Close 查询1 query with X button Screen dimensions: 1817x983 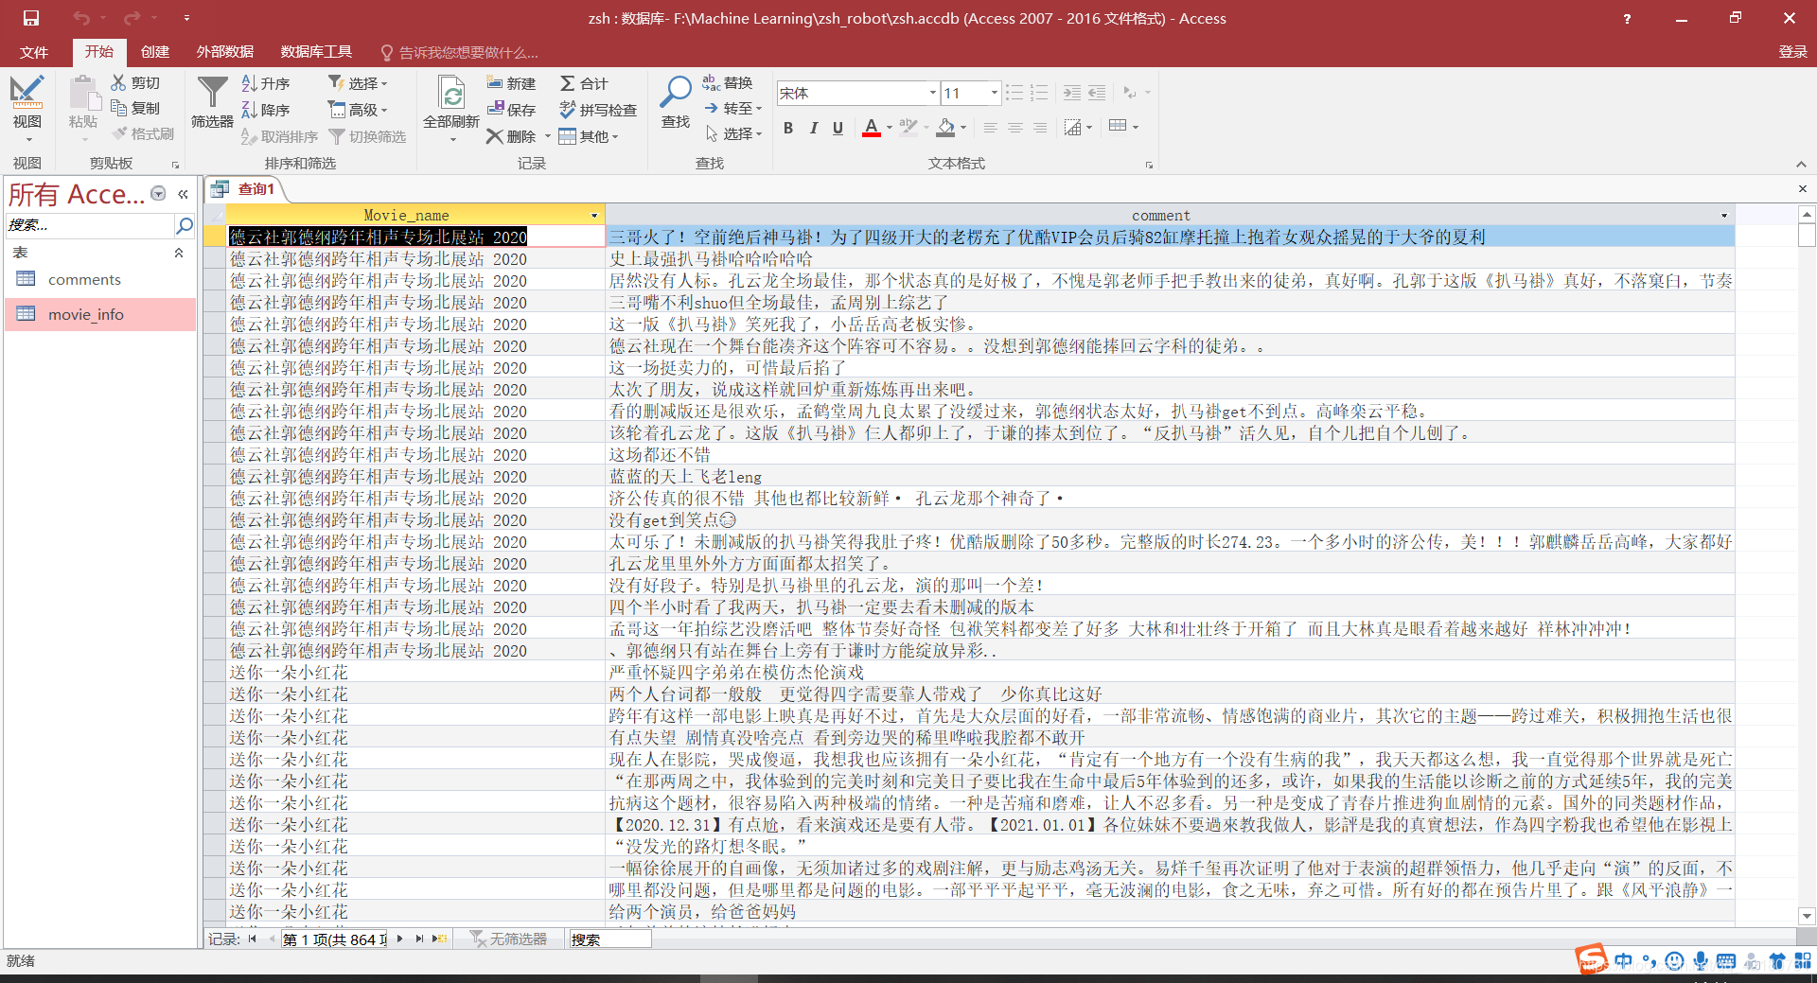pos(1803,189)
